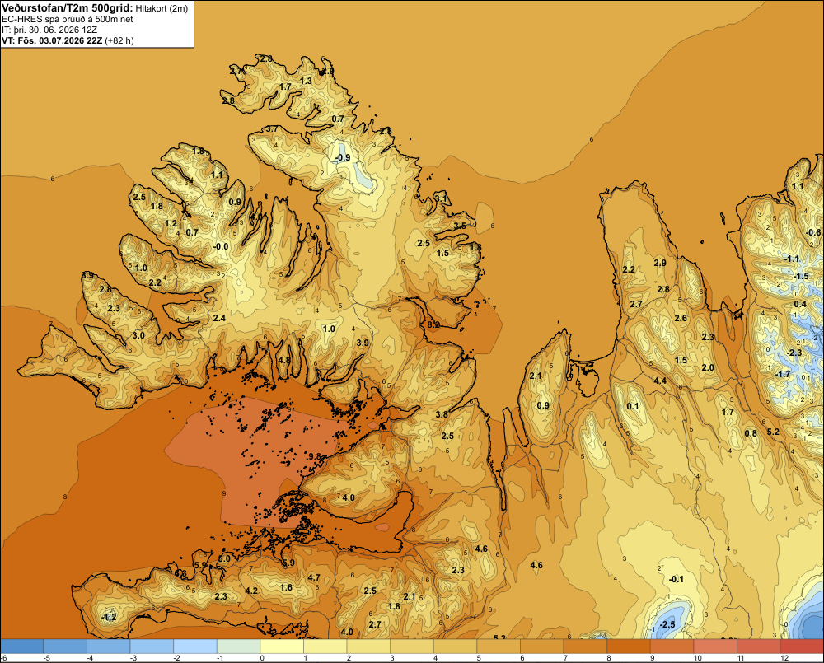Click the 'EC-HRES spá brúuð á 500m net' line
This screenshot has width=824, height=663.
pos(68,20)
